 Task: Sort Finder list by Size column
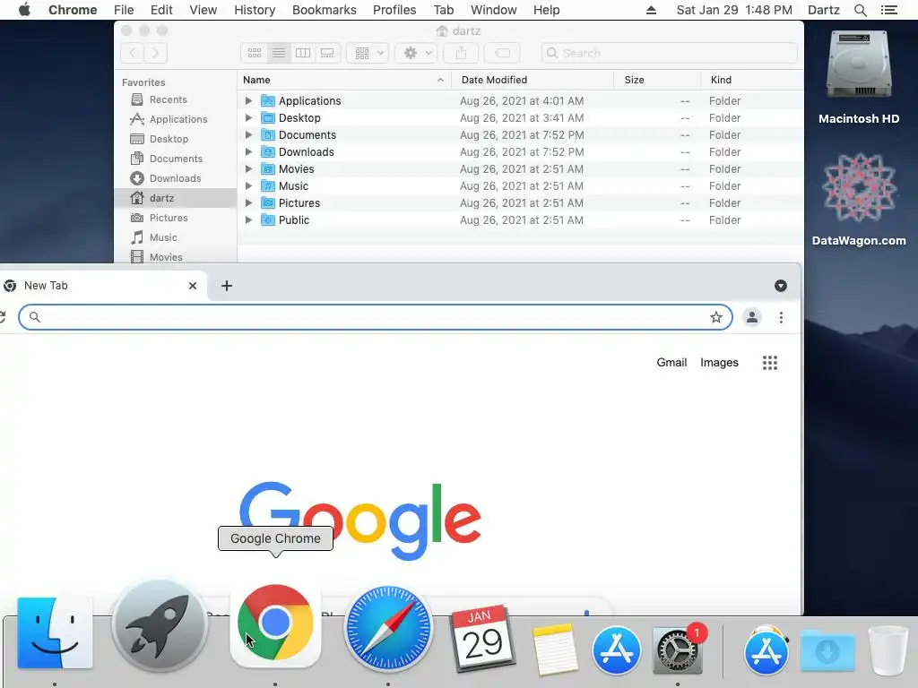click(x=657, y=80)
